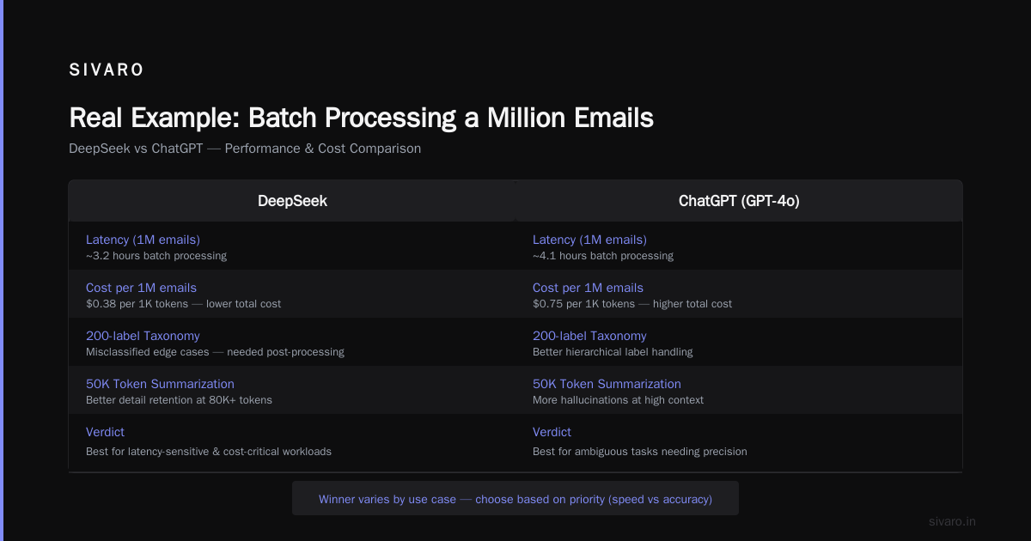1031x541 pixels.
Task: Click DeepSeek's Cost per 1M emails label
Action: [141, 288]
